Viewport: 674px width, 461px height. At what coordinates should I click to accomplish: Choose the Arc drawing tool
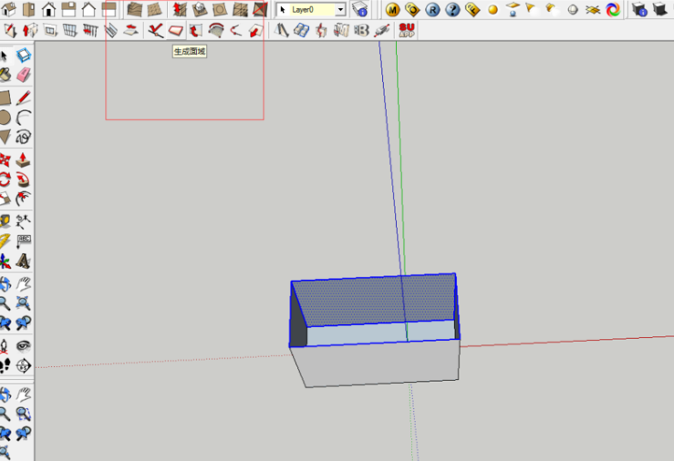point(24,118)
